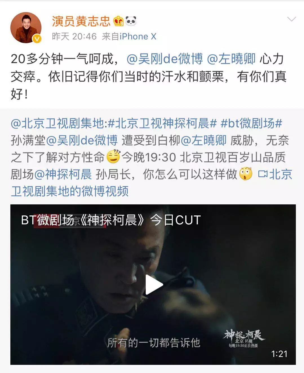Screen dimensions: 304x373
Task: Open hashtag #北京卫视神探柯晨#
Action: [x=163, y=123]
